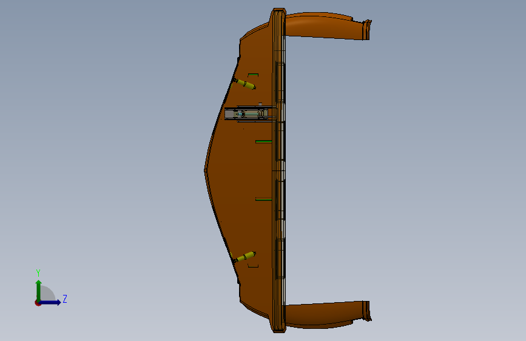
Task: Select the upper yellow pin on the model
Action: pos(244,84)
